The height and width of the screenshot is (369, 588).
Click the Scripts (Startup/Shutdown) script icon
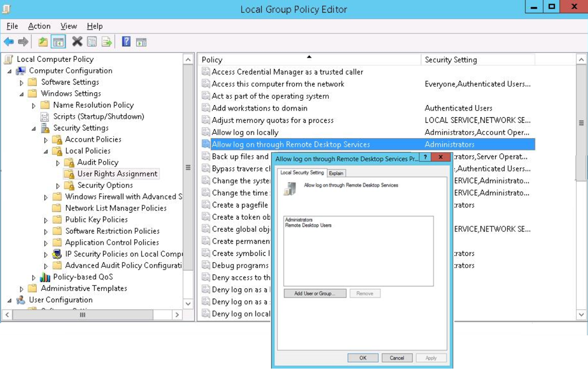pos(45,117)
